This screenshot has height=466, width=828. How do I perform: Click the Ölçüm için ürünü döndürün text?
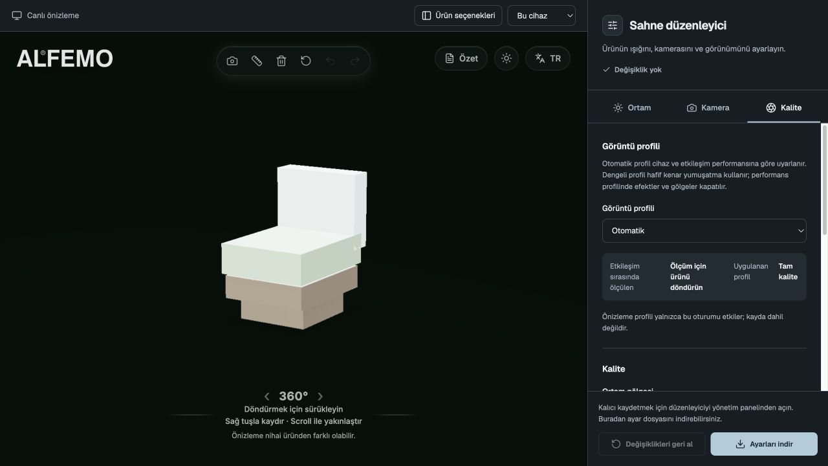(688, 276)
